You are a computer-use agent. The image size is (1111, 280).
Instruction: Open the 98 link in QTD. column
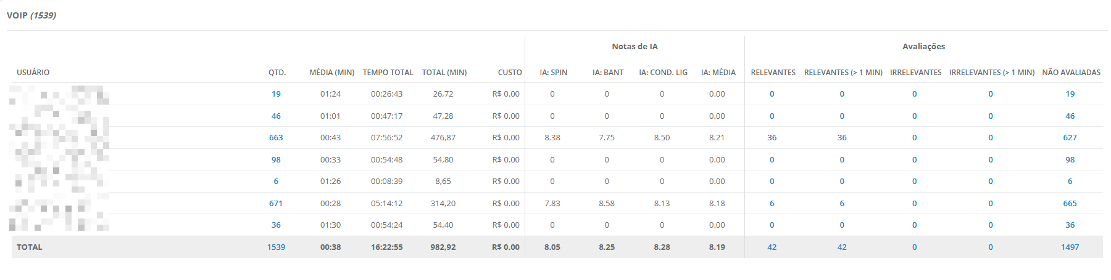click(x=276, y=159)
